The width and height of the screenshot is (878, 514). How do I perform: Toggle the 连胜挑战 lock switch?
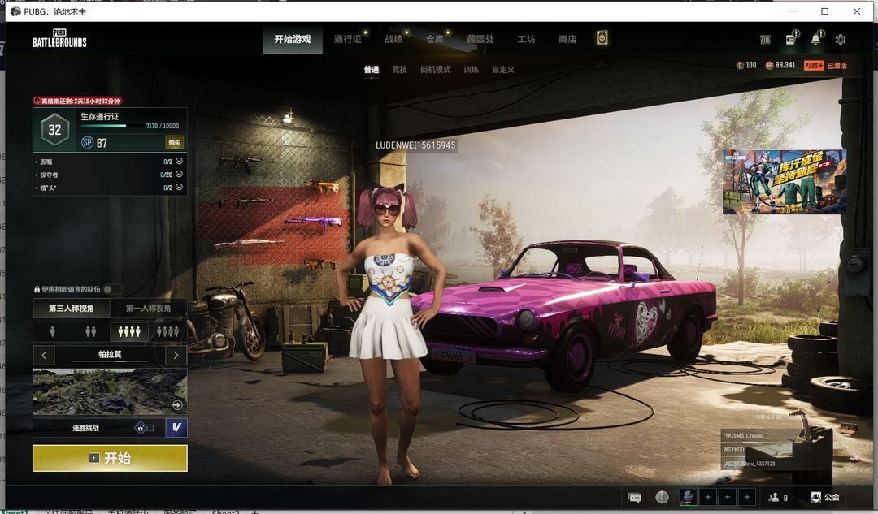pos(144,428)
